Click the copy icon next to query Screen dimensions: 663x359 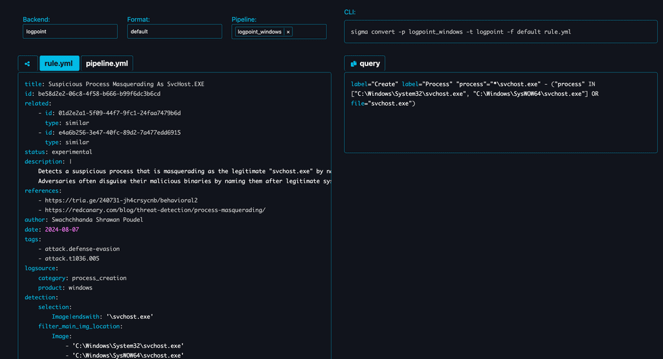(x=354, y=64)
